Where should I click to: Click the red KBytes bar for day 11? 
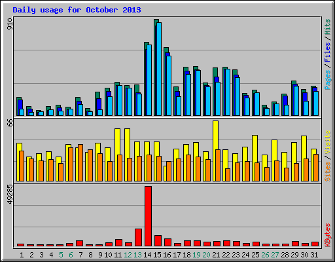(118, 243)
